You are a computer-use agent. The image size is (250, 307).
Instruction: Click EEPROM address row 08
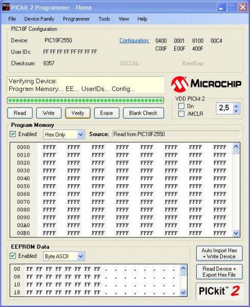coord(17,277)
